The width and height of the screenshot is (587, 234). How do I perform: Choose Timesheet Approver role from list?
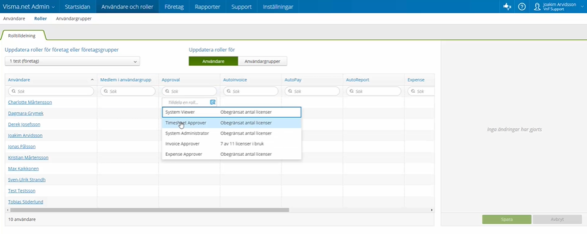tap(232, 123)
